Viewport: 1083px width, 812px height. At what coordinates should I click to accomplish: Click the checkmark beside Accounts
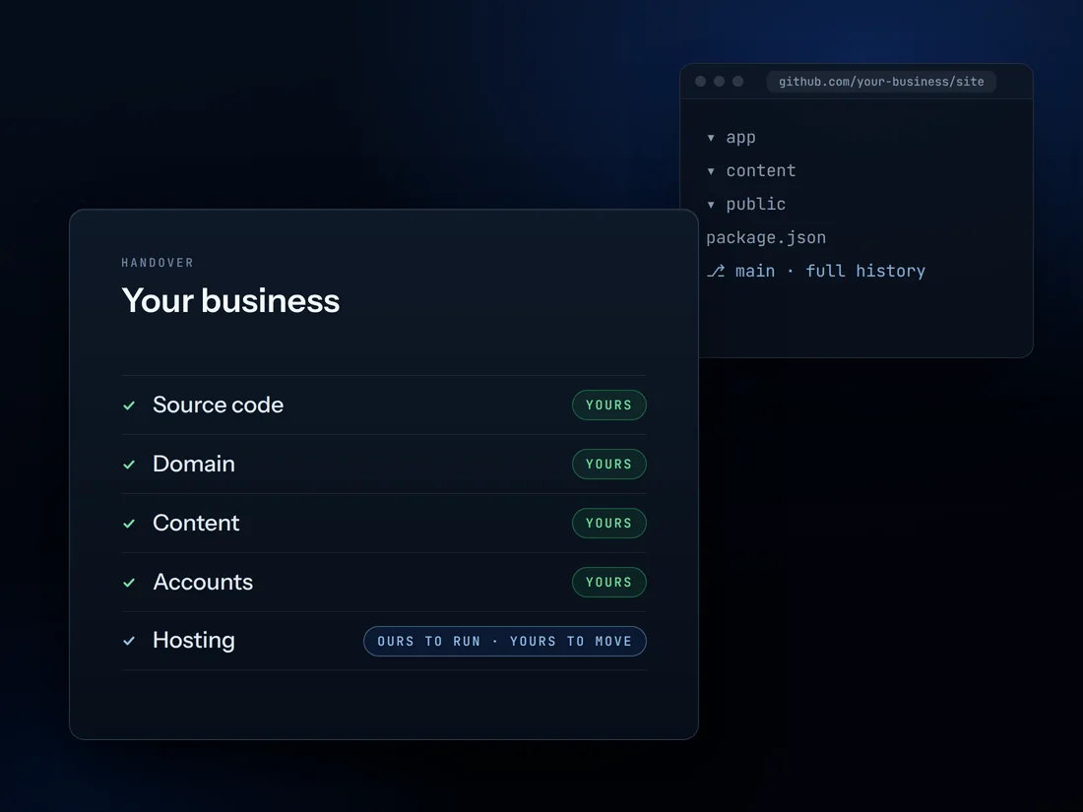coord(129,583)
